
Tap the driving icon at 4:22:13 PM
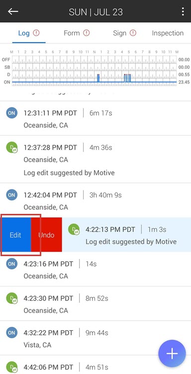click(74, 229)
